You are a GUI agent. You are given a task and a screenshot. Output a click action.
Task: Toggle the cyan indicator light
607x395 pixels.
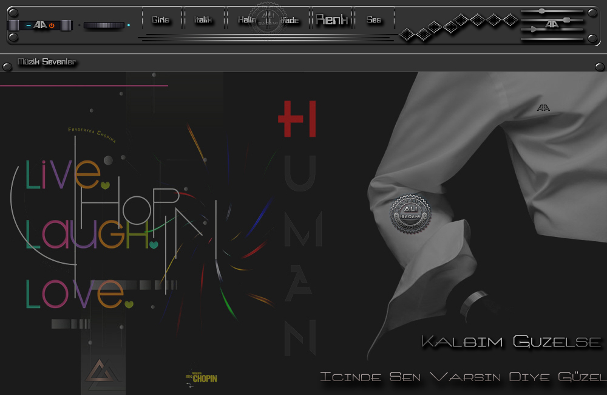pyautogui.click(x=129, y=26)
